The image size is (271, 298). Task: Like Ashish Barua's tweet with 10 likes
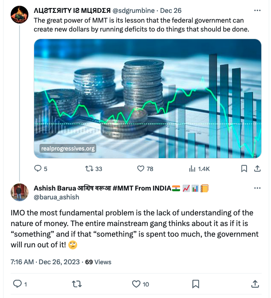point(137,283)
